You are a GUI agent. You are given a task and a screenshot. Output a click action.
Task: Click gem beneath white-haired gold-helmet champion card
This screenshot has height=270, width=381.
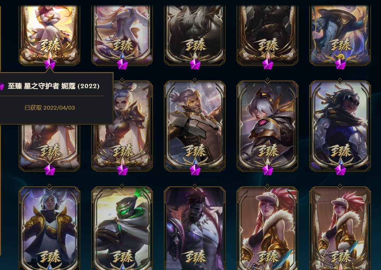[x=267, y=170]
